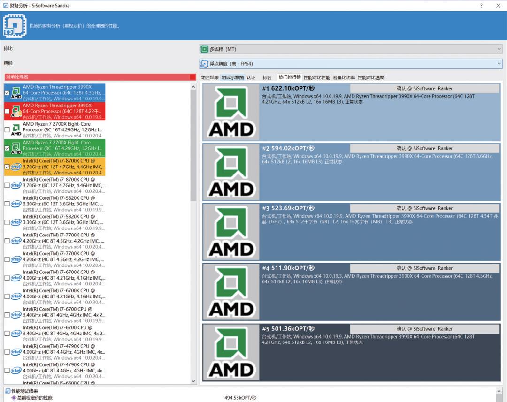The image size is (507, 402).
Task: Check the red Threadripper 3990X checkbox
Action: (7, 111)
